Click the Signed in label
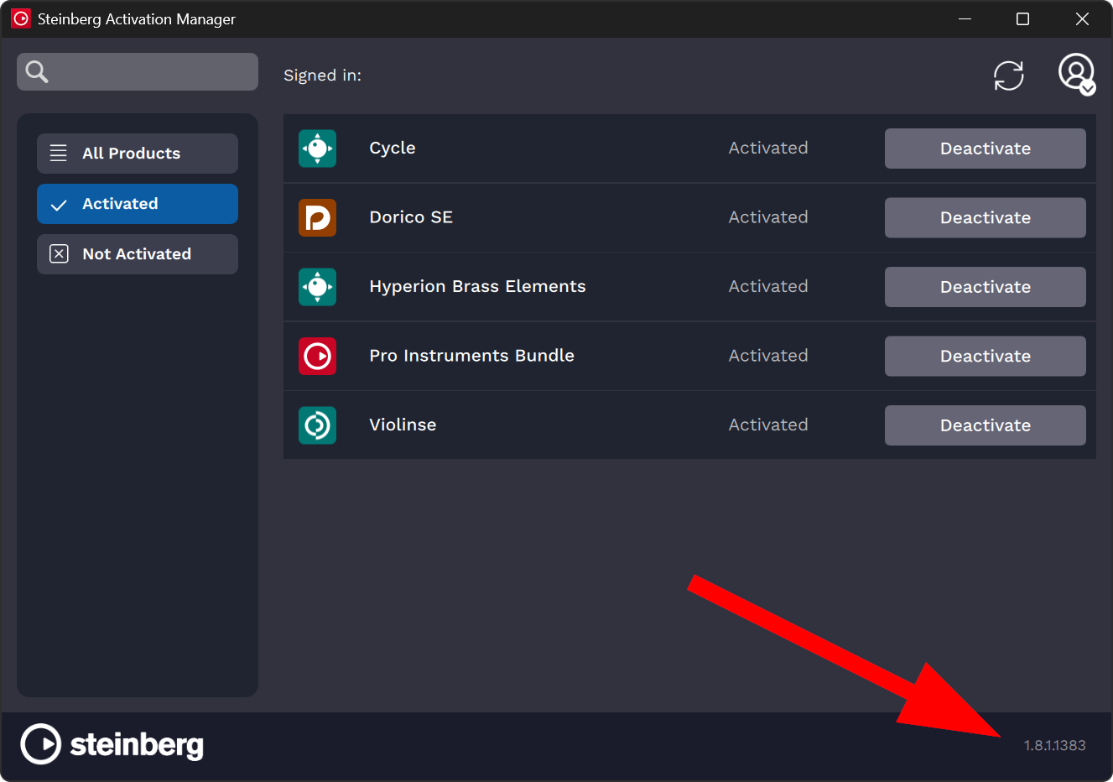The height and width of the screenshot is (782, 1113). click(x=323, y=76)
